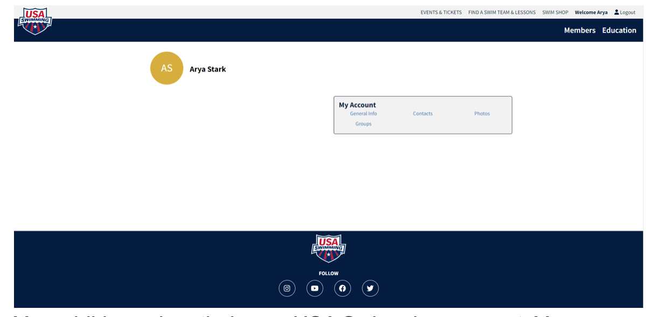Click the USA Swimming logo in footer
The image size is (660, 317).
point(328,248)
